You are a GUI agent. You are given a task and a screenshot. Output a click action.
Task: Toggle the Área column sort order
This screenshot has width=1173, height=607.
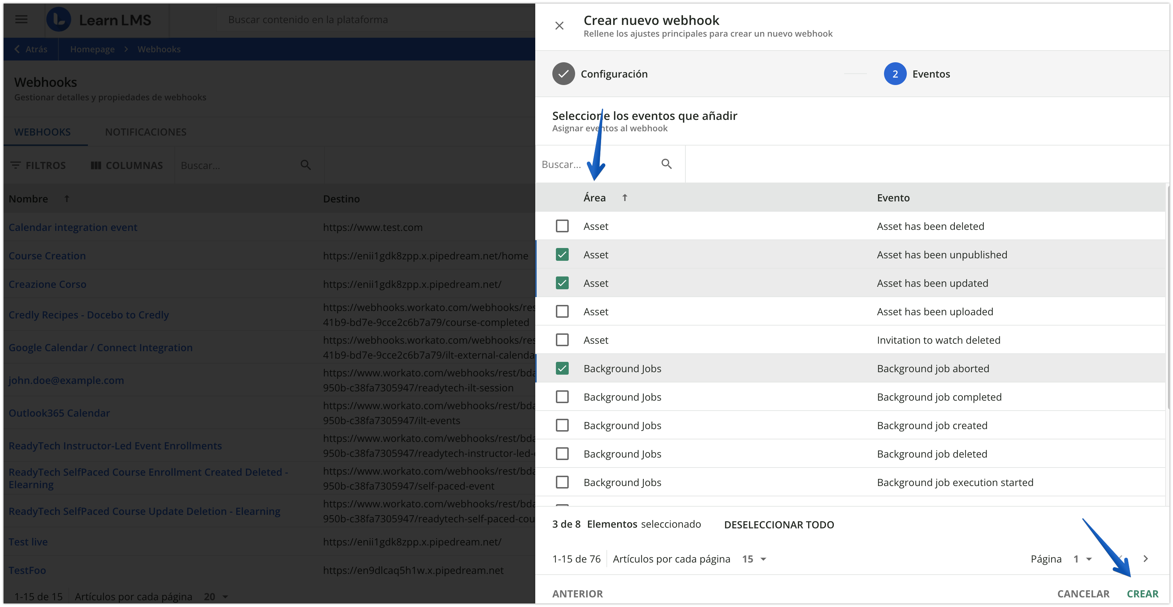[x=625, y=197]
